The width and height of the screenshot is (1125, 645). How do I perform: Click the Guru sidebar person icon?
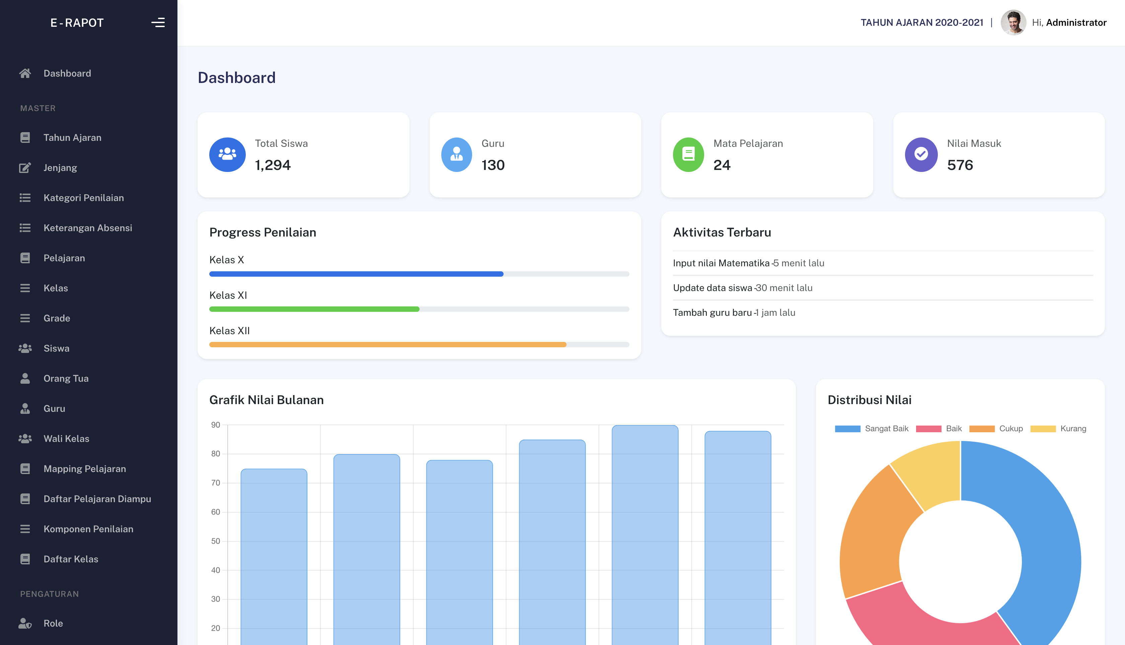25,409
